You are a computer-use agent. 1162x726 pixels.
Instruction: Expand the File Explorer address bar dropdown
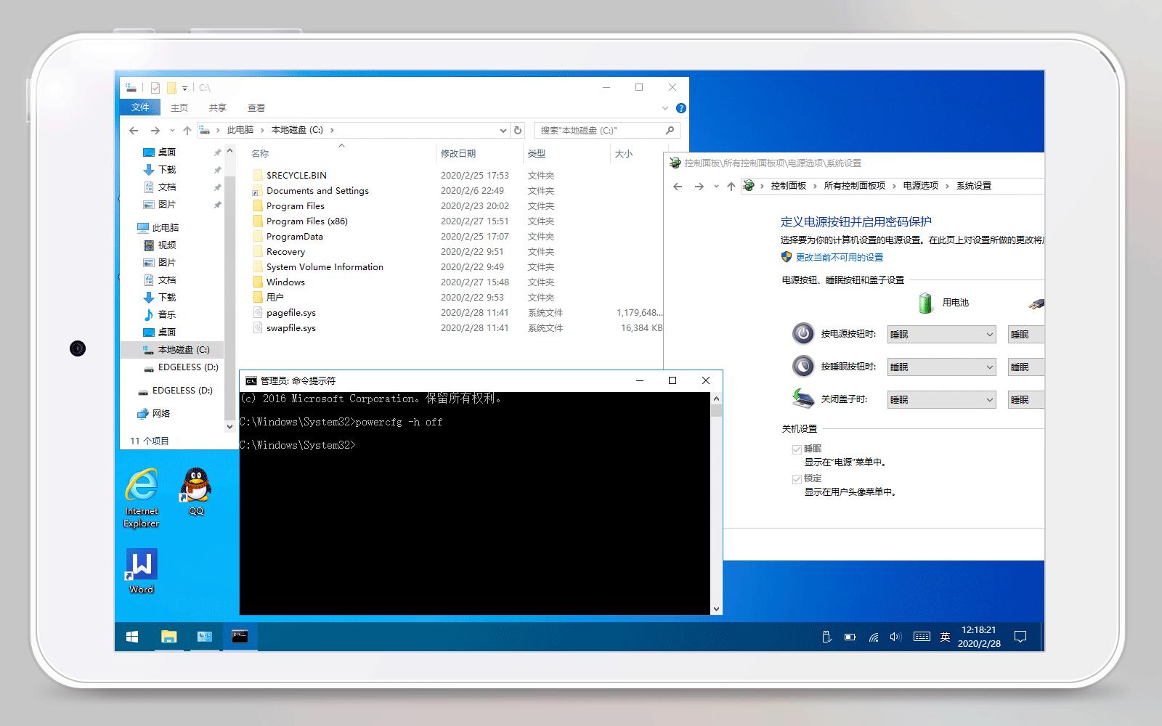coord(503,130)
